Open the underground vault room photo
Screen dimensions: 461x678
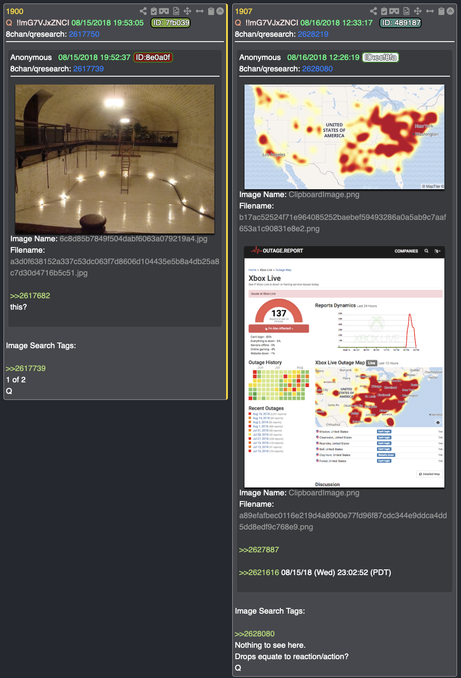[115, 159]
